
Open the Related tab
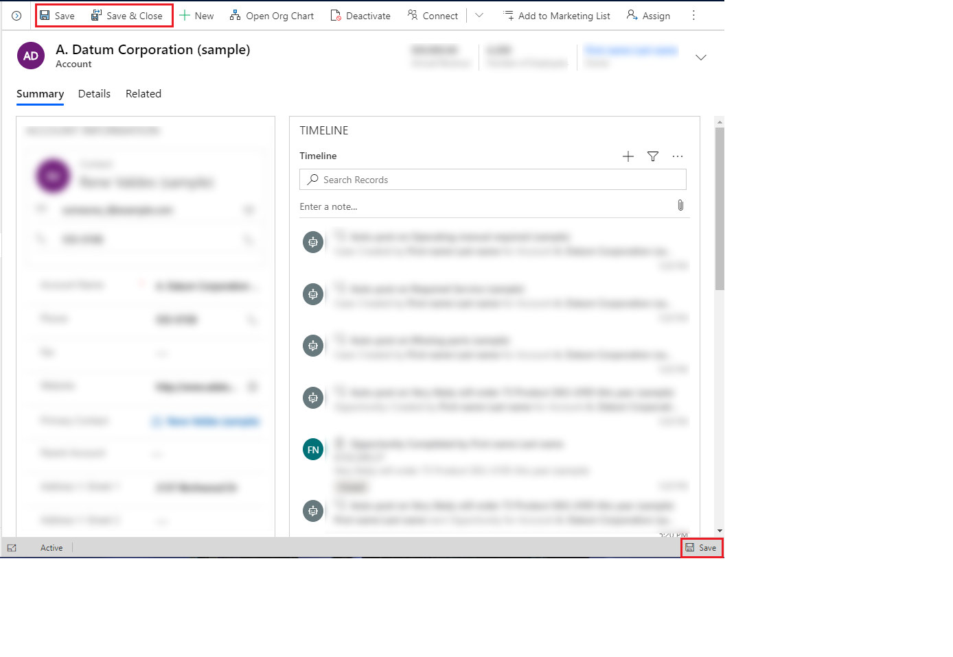(x=143, y=94)
